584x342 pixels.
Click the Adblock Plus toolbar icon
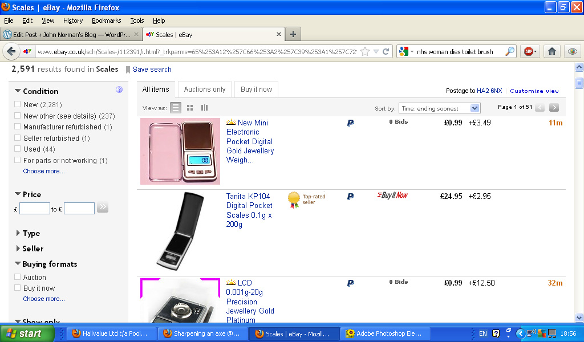[x=529, y=51]
